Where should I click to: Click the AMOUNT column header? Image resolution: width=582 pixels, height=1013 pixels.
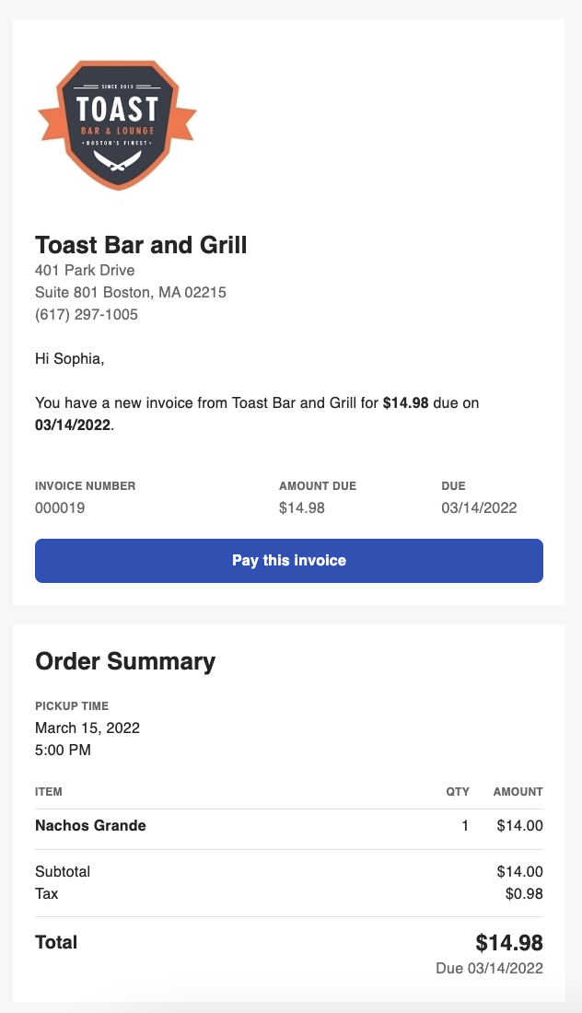click(x=518, y=792)
